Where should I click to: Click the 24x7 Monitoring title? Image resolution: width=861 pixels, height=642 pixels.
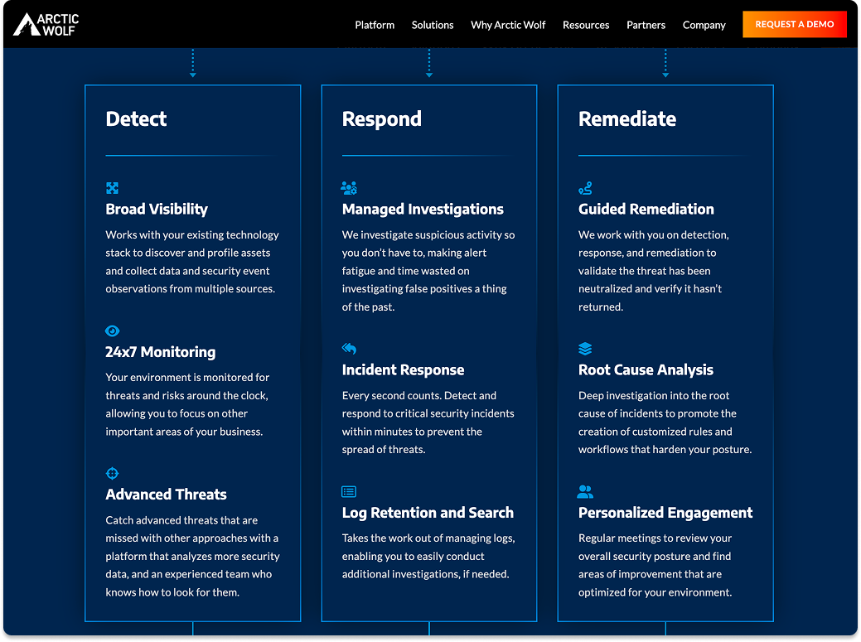click(x=160, y=352)
